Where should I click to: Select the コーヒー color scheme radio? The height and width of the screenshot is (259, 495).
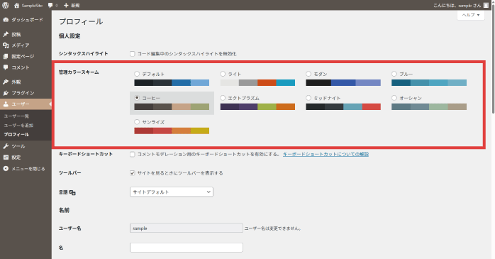tap(137, 98)
